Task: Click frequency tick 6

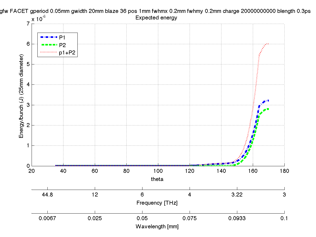Action: [x=142, y=195]
